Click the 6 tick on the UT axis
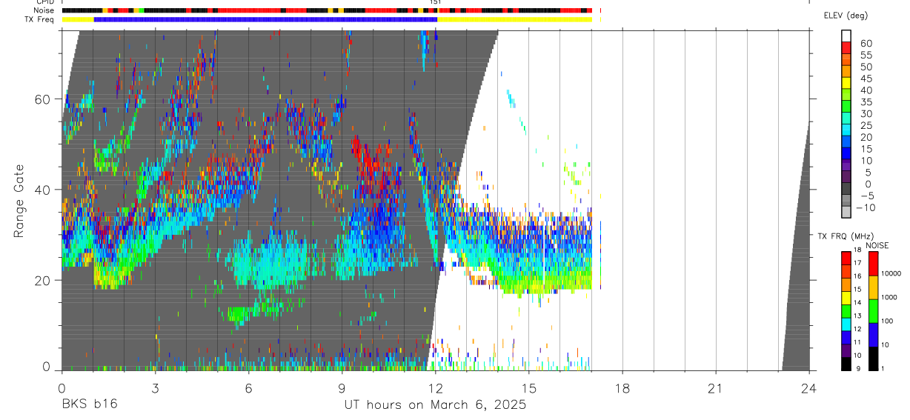The height and width of the screenshot is (420, 910). [248, 387]
